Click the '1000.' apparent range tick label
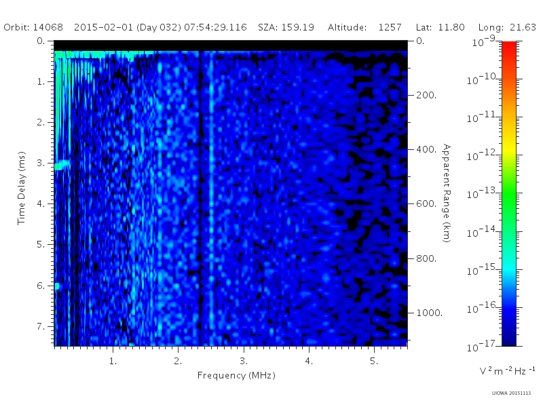Viewport: 543px width, 407px height. [x=429, y=313]
